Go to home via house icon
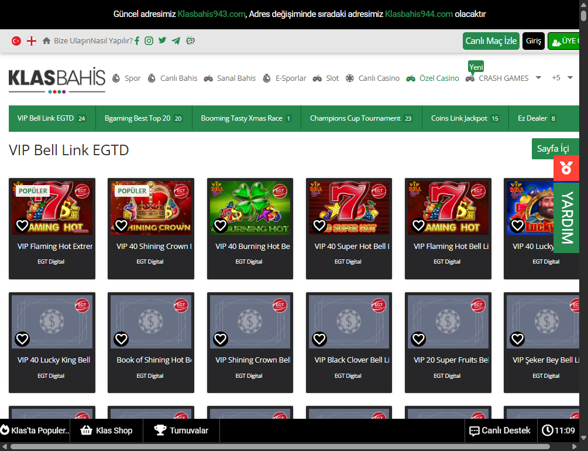This screenshot has height=451, width=588. tap(46, 40)
